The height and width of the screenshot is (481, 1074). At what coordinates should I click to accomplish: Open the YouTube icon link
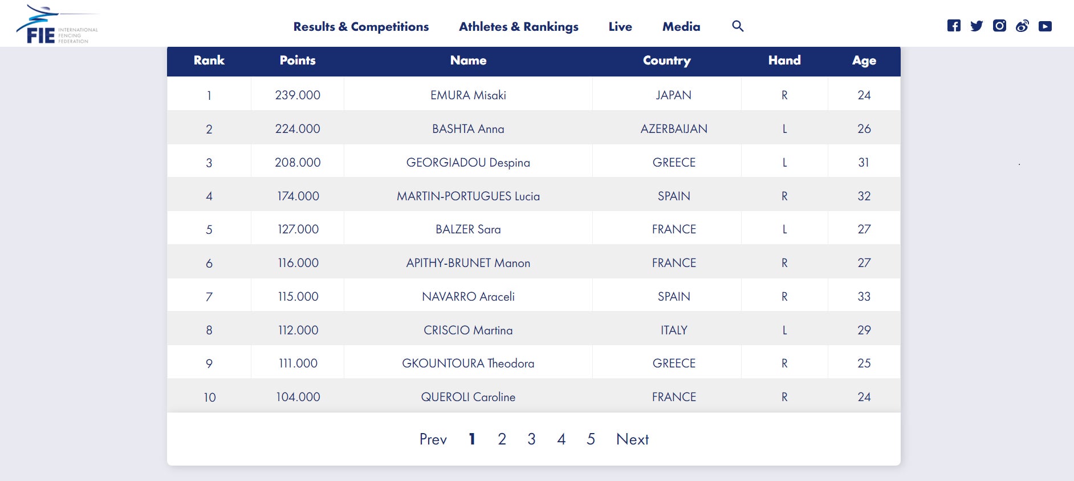(1045, 26)
